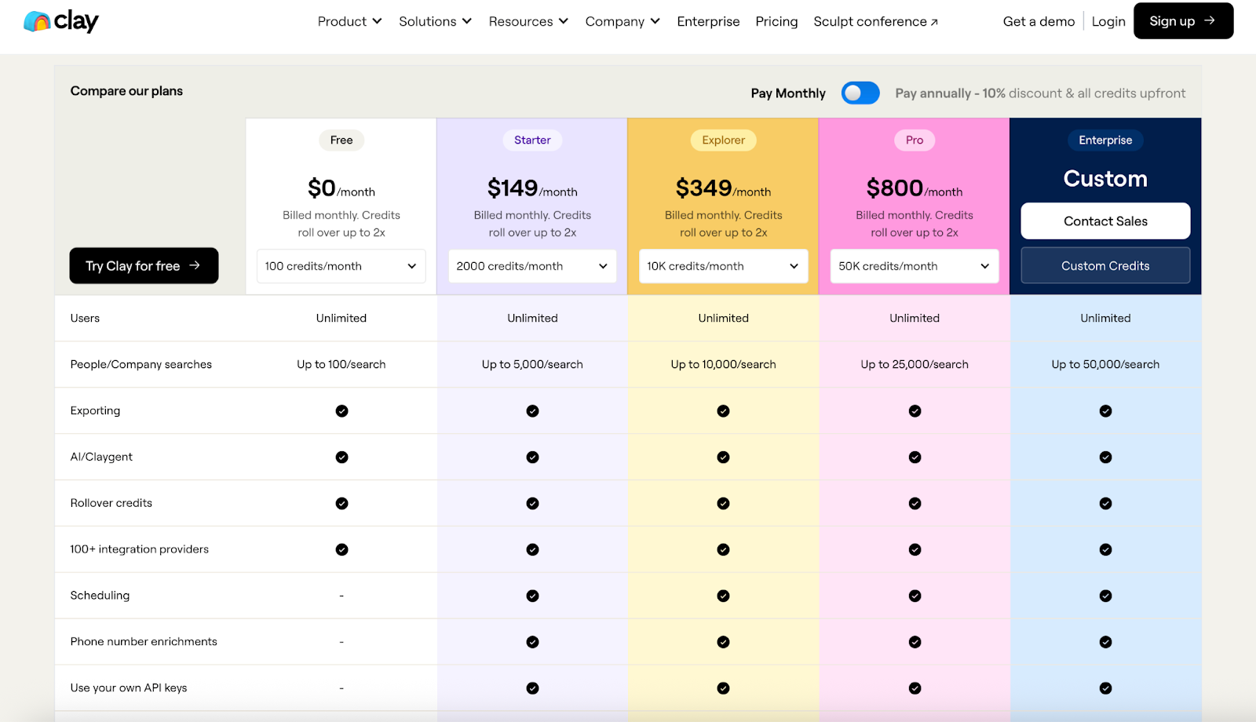
Task: Select the Enterprise plan badge
Action: coord(1105,140)
